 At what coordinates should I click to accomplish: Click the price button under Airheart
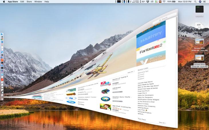click(117, 92)
